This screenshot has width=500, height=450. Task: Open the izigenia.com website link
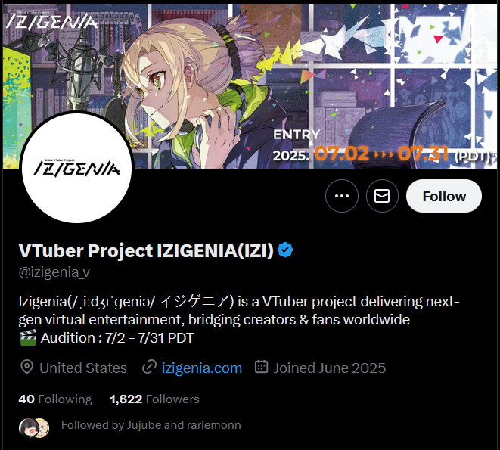point(202,368)
